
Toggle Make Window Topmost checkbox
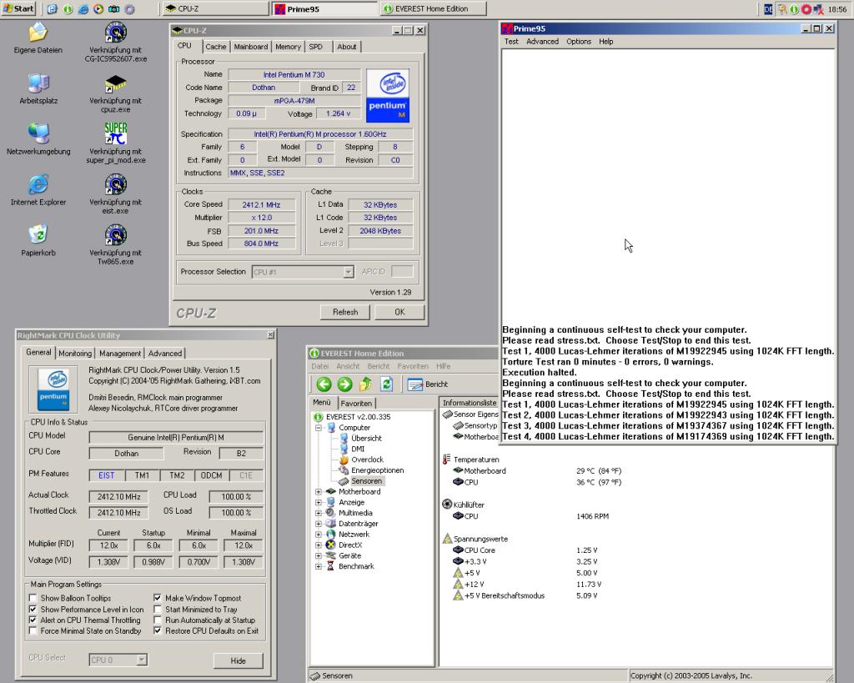pos(158,598)
